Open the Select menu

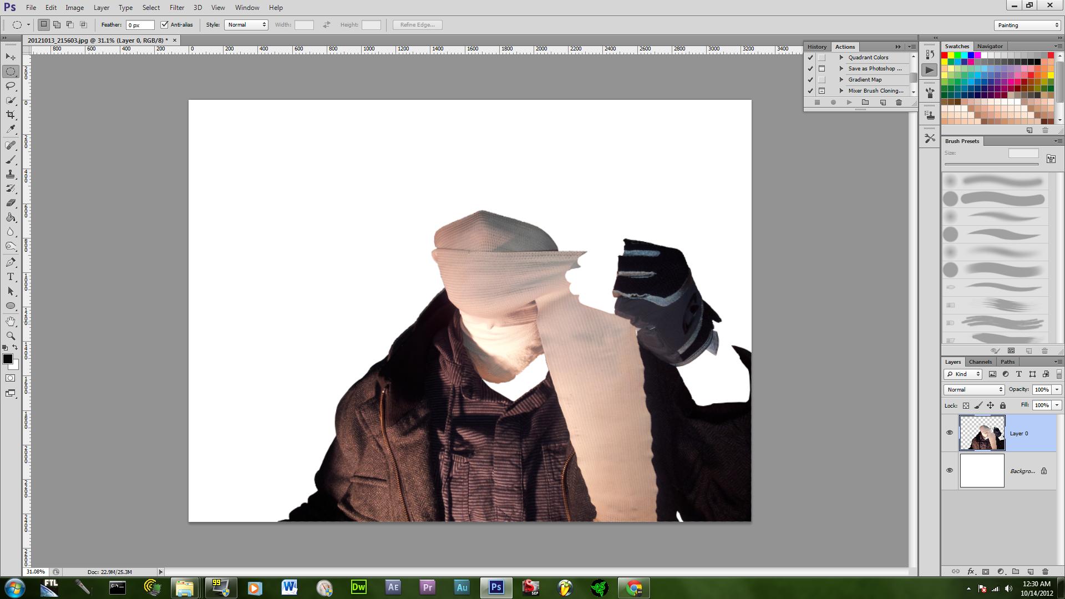pos(151,8)
